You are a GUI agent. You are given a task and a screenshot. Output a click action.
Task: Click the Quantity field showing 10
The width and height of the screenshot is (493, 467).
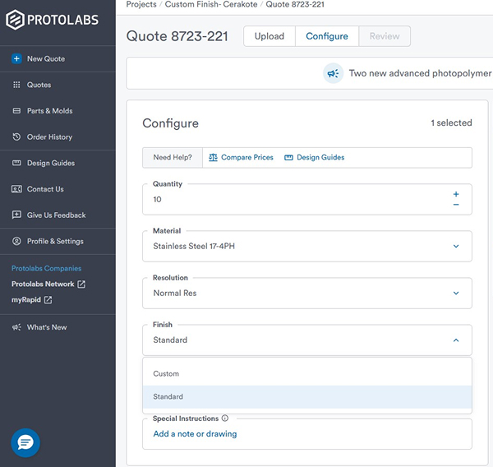click(x=306, y=200)
